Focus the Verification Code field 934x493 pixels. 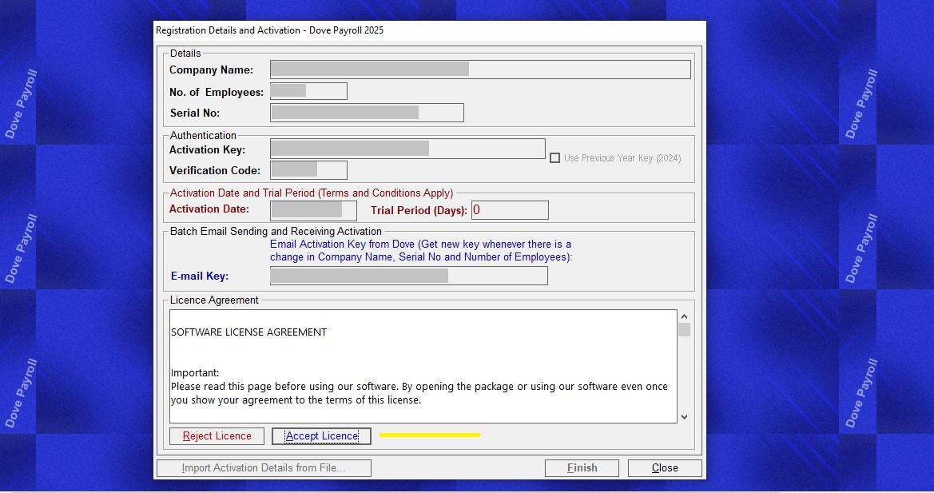[308, 169]
